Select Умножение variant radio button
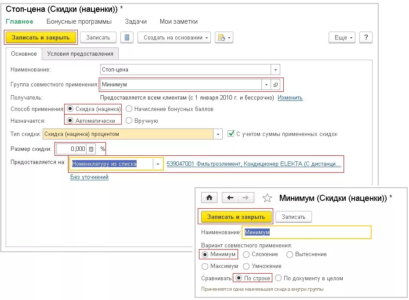 pos(246,266)
